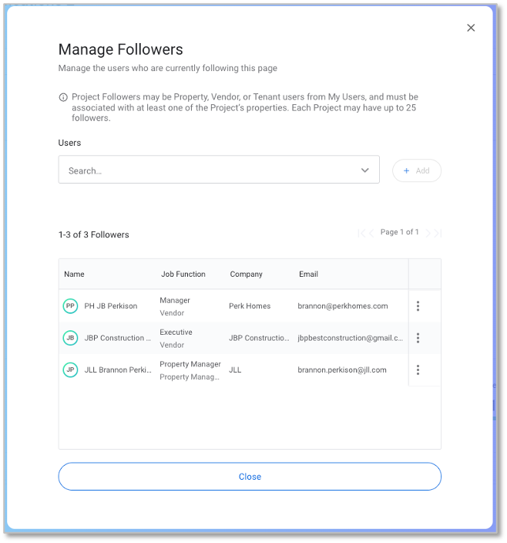The width and height of the screenshot is (507, 543).
Task: Click the JP avatar icon
Action: (70, 370)
